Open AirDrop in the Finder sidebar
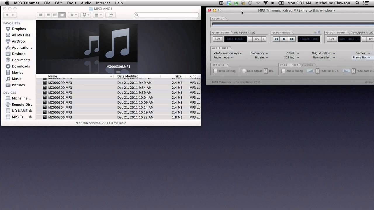Image resolution: width=374 pixels, height=210 pixels. [18, 41]
